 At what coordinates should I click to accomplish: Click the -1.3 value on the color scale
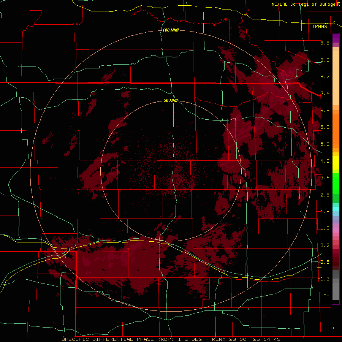pyautogui.click(x=324, y=279)
